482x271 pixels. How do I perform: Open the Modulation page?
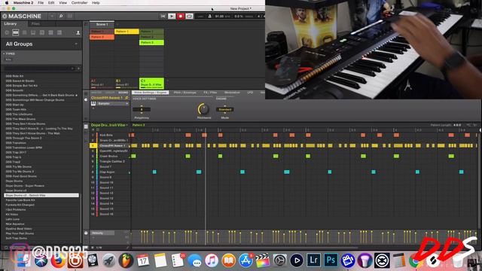tap(232, 93)
